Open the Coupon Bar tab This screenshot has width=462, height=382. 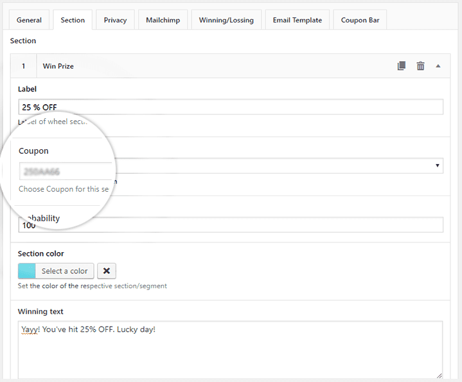360,20
